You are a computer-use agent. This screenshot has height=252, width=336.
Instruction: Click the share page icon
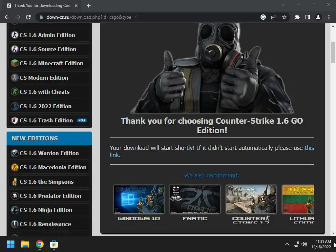click(x=274, y=17)
